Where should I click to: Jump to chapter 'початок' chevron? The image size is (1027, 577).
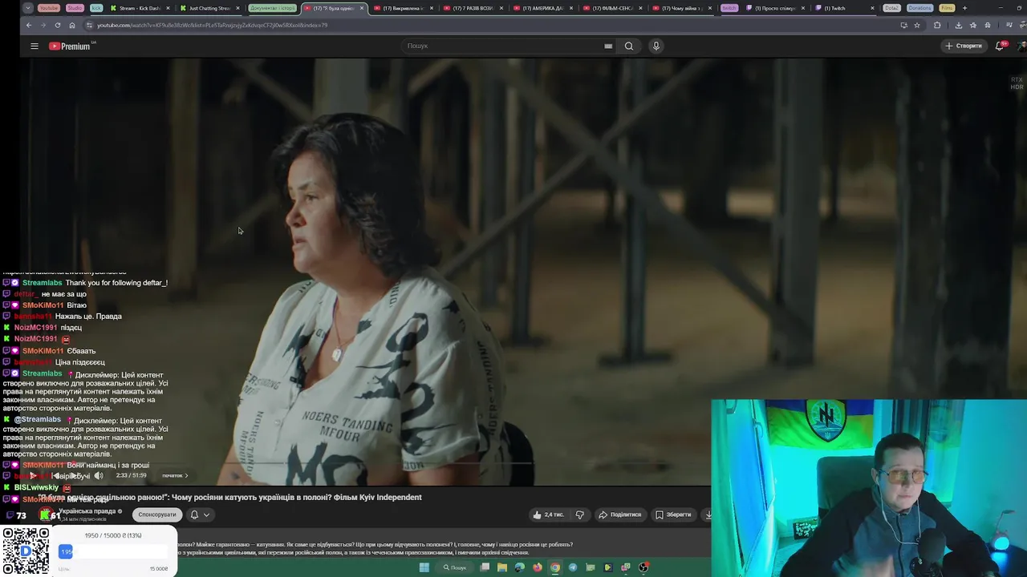[x=186, y=476]
